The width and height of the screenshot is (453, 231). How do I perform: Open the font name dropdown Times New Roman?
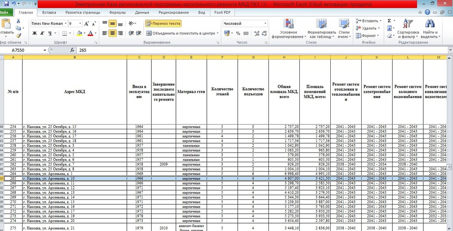pos(66,23)
